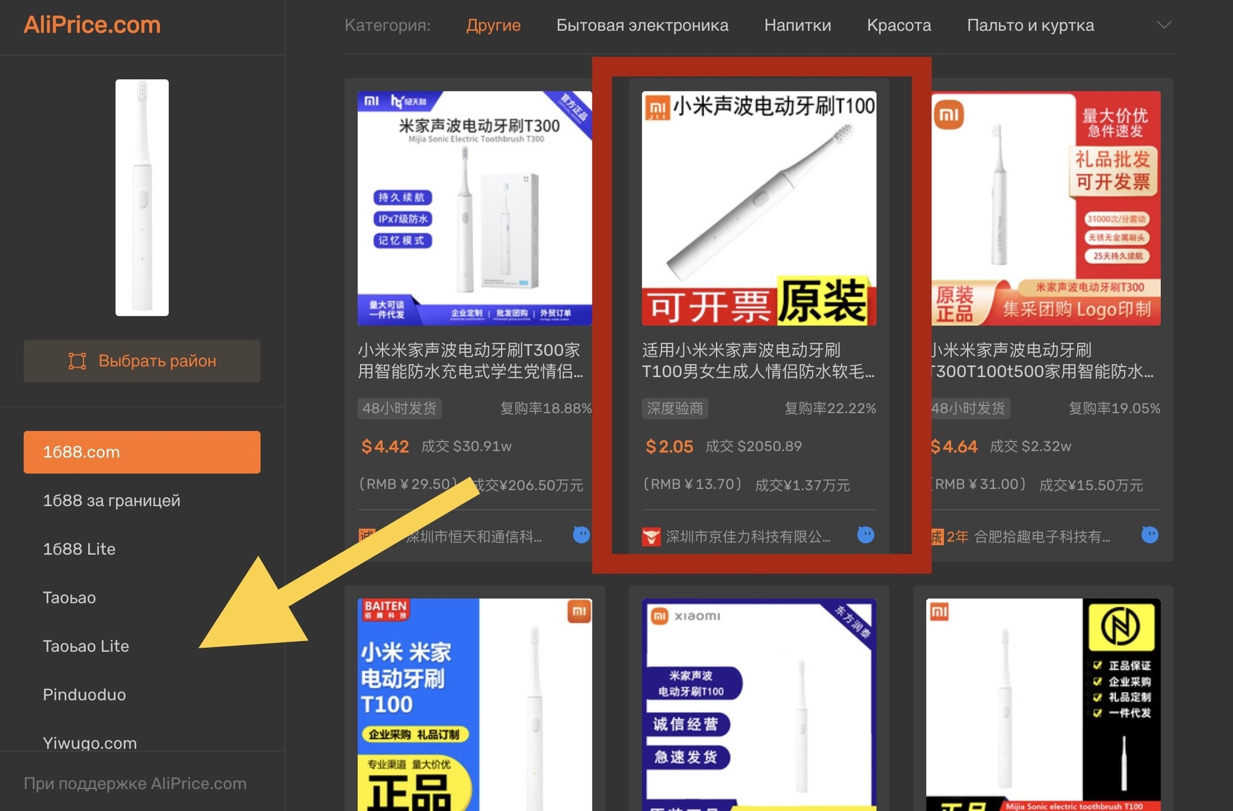Click 成交 $2.32w text
Screen dimensions: 1233x811
(1031, 446)
